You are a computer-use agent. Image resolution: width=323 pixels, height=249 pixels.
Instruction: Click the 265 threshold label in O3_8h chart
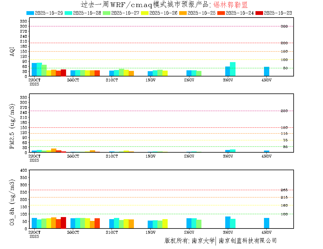point(284,190)
